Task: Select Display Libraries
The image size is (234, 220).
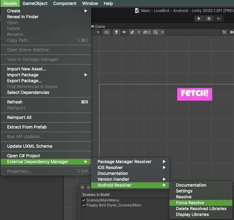Action: pos(201,214)
